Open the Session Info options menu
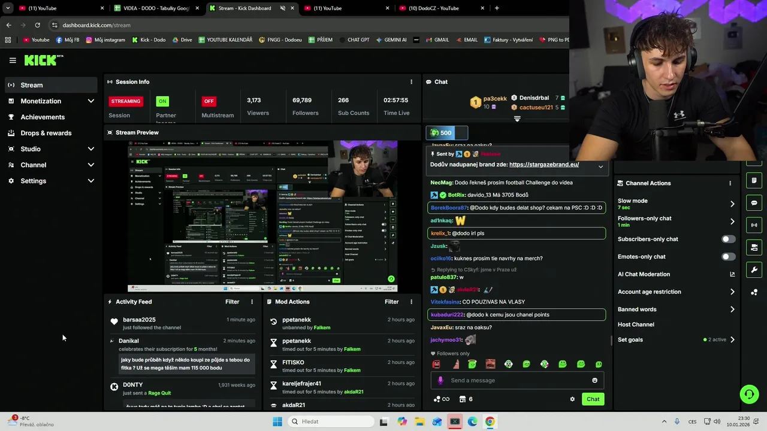 point(411,82)
